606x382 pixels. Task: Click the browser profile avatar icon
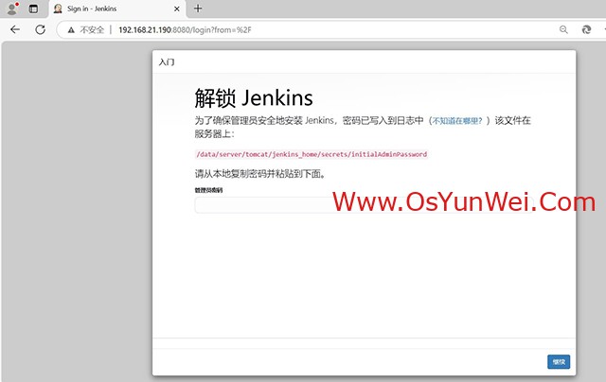pyautogui.click(x=12, y=9)
